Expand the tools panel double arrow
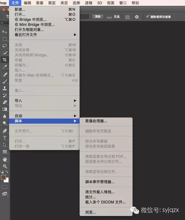 click(2, 23)
